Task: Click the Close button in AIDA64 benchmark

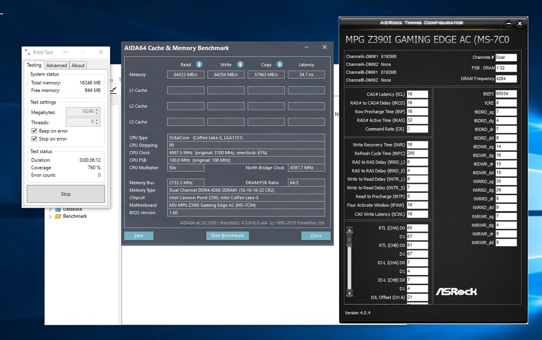Action: pos(316,236)
